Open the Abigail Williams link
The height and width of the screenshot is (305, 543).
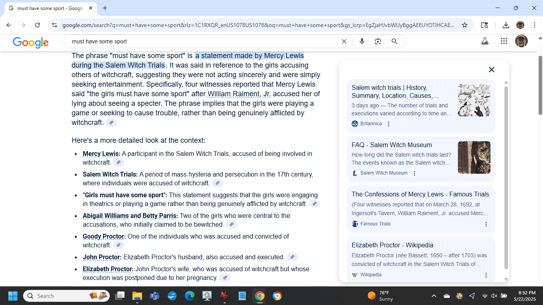point(106,216)
